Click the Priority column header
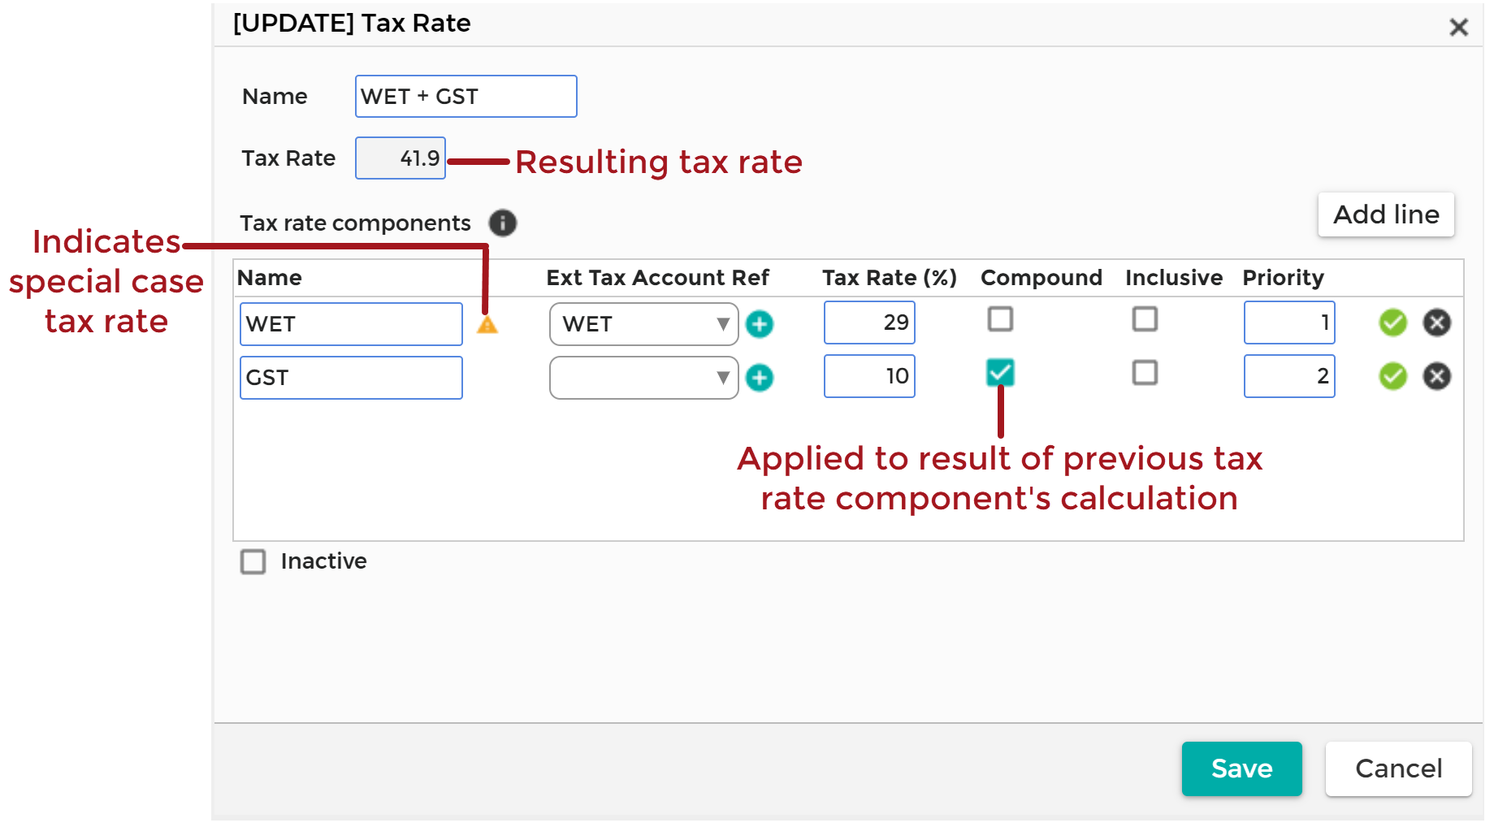 point(1284,278)
